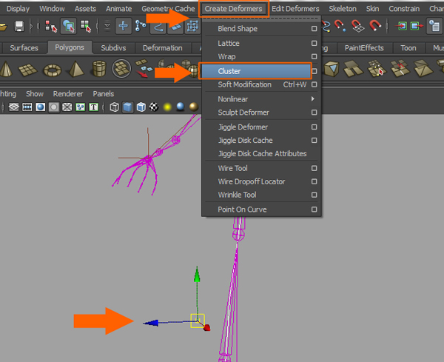Toggle wireframe on shaded cube icon

click(x=141, y=107)
